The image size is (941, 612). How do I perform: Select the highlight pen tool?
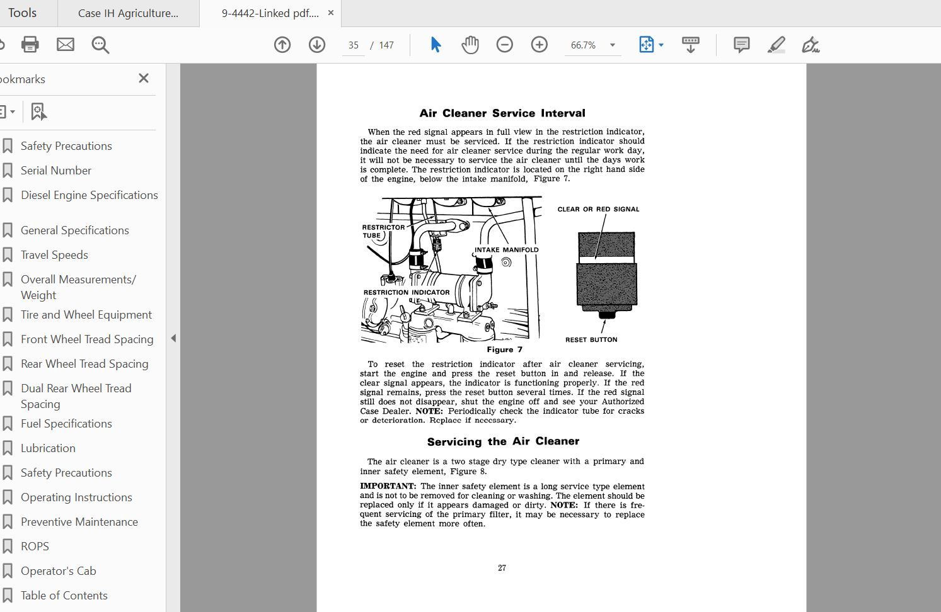click(776, 45)
